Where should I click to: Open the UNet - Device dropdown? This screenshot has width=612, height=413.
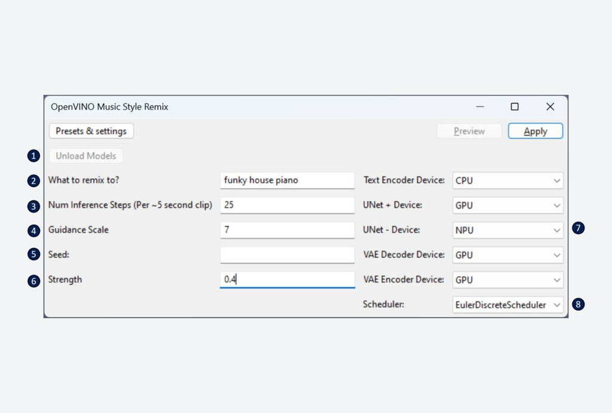pyautogui.click(x=508, y=230)
